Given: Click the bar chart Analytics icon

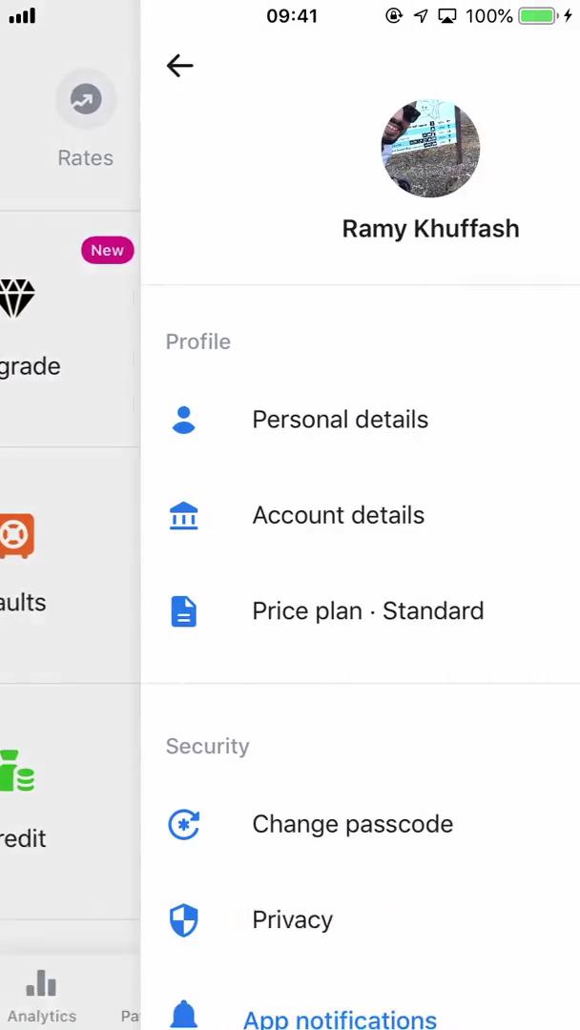Looking at the screenshot, I should [x=41, y=983].
